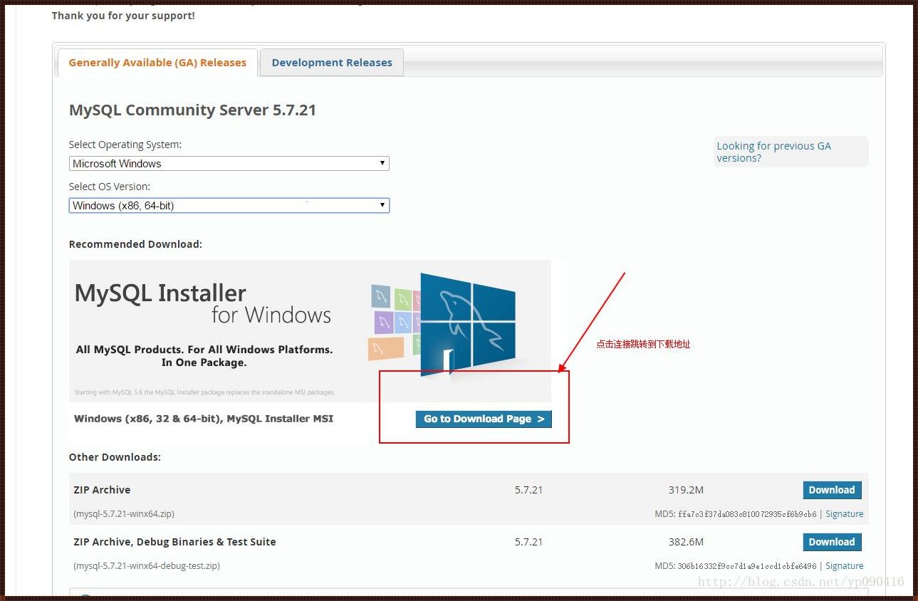Download the ZIP Archive 5.7.21

coord(832,490)
